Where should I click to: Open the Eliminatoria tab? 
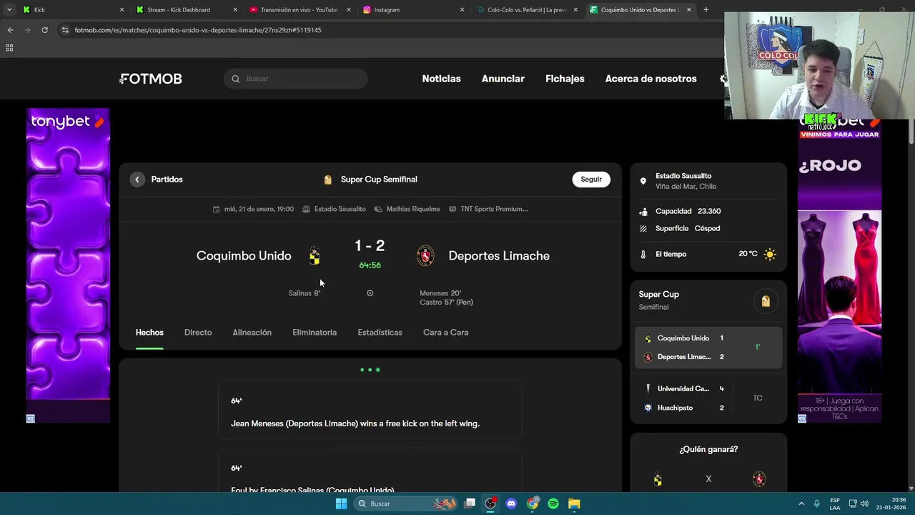click(x=315, y=333)
